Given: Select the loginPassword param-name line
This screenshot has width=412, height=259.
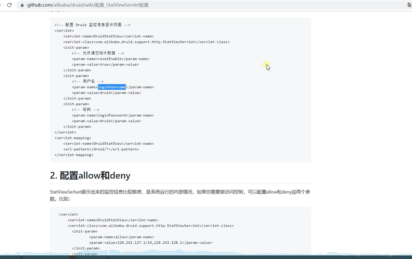Looking at the screenshot, I should pyautogui.click(x=113, y=115).
